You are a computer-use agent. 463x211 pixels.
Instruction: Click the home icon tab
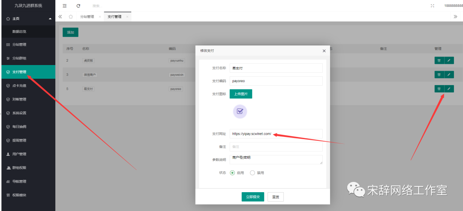pos(71,17)
